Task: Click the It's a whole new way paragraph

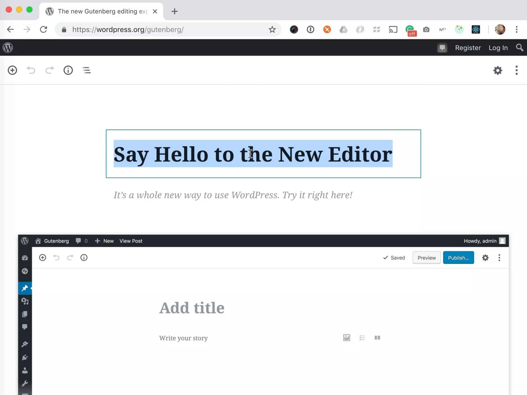Action: (233, 195)
